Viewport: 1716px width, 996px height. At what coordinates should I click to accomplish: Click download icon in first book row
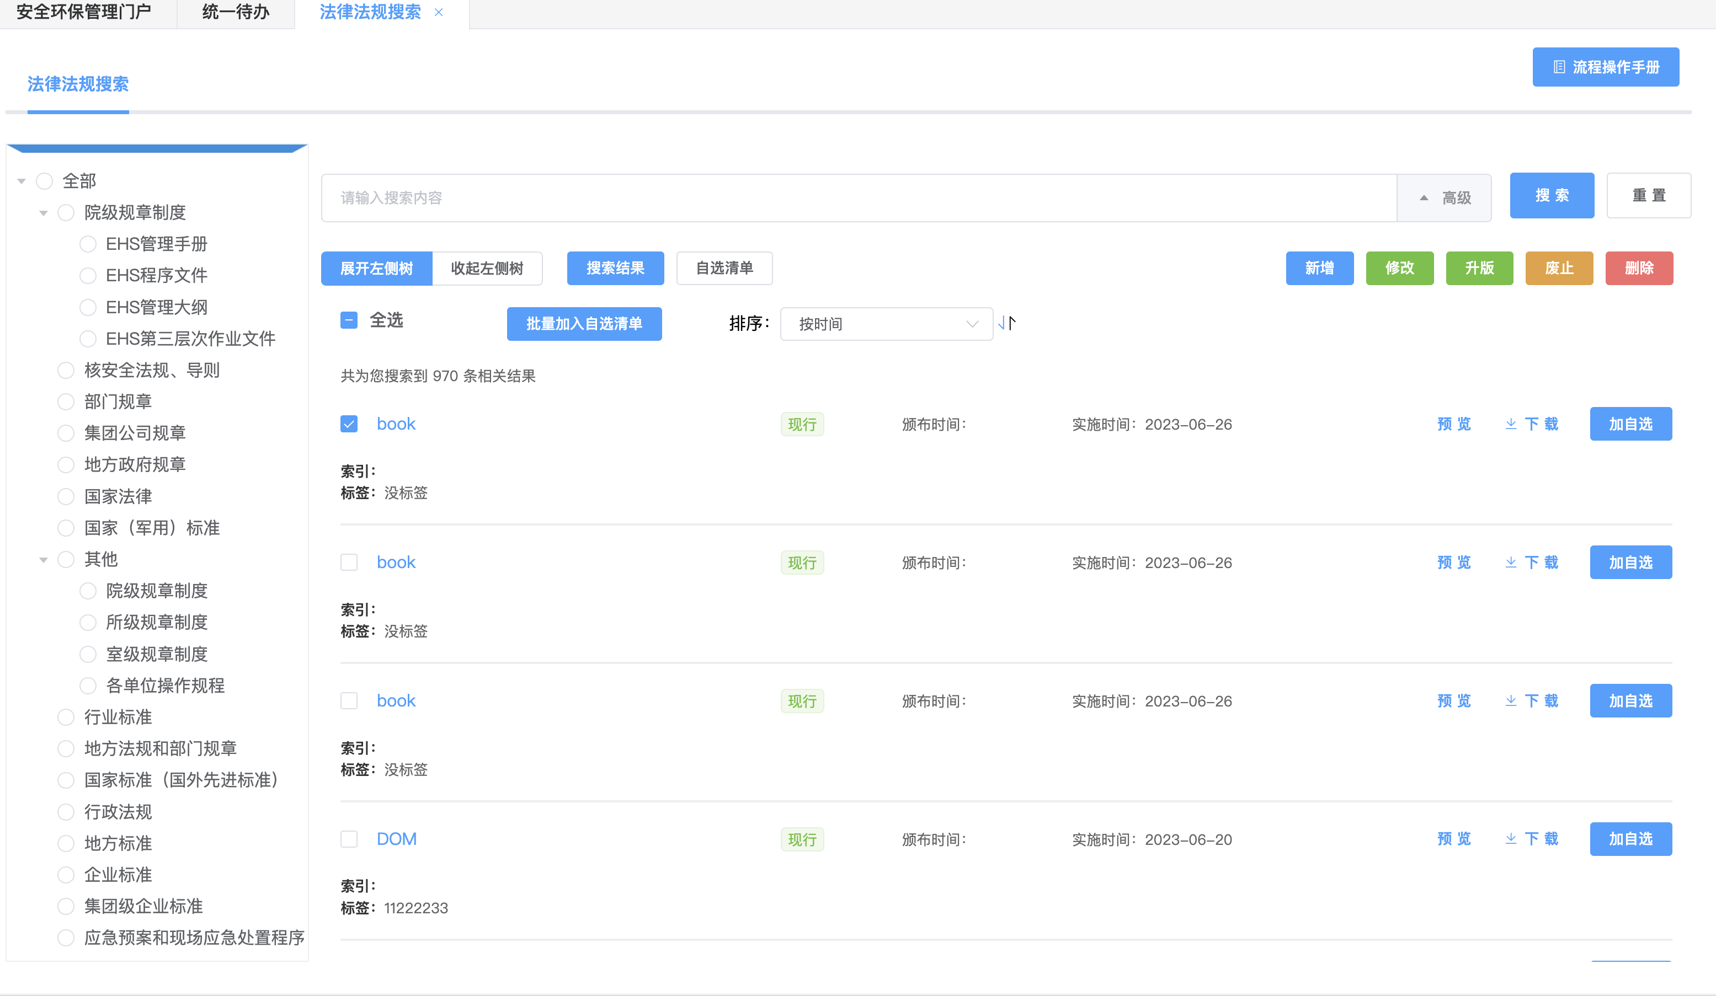coord(1510,424)
